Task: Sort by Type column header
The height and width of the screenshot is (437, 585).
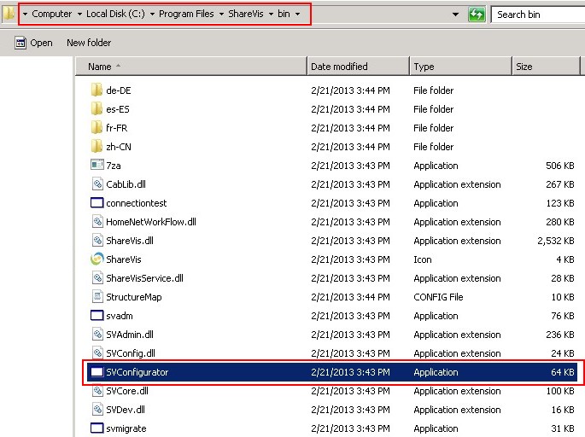Action: 461,67
